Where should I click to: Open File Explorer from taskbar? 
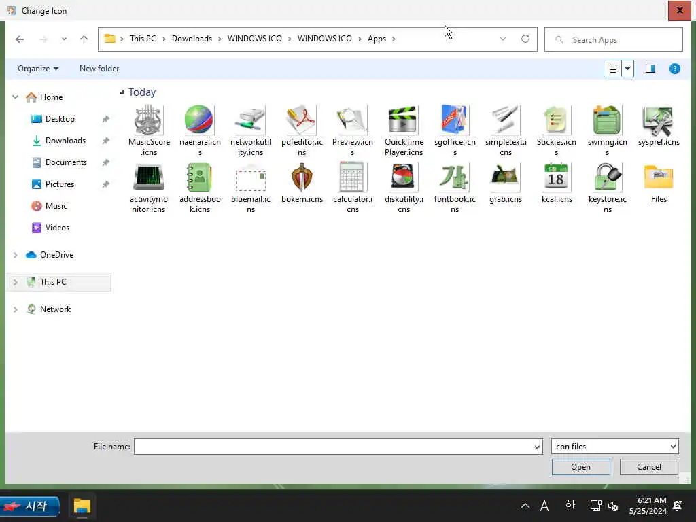[x=82, y=506]
